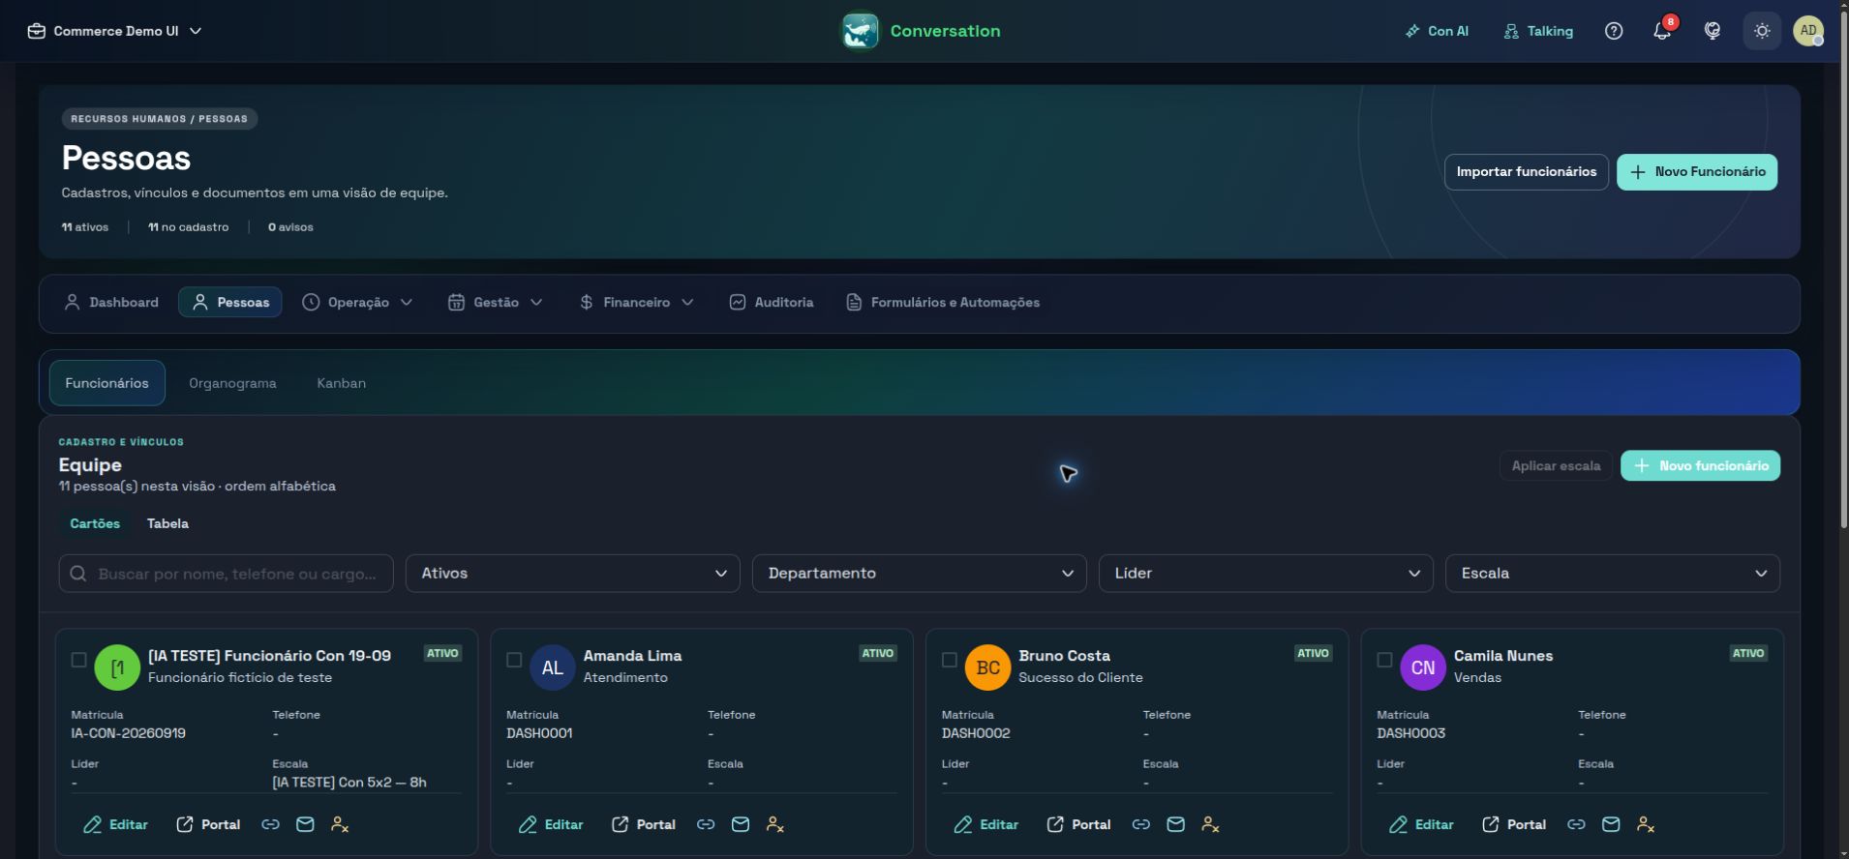Screen dimensions: 1849x859
Task: Deactivate user icon on Amanda Lima's card
Action: click(x=774, y=824)
